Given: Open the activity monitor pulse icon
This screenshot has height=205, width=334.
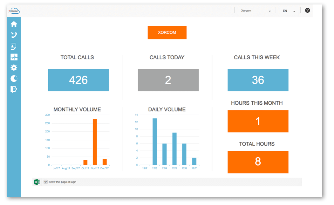Looking at the screenshot, I should point(14,57).
